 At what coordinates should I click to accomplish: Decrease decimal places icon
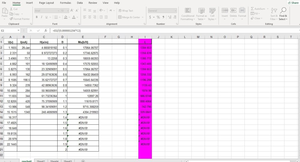coord(175,17)
